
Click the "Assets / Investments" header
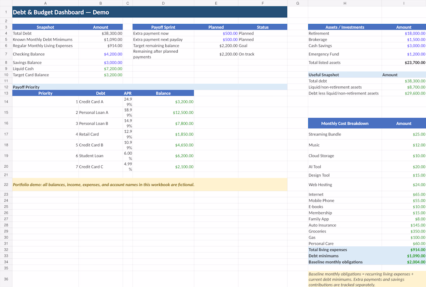(345, 27)
